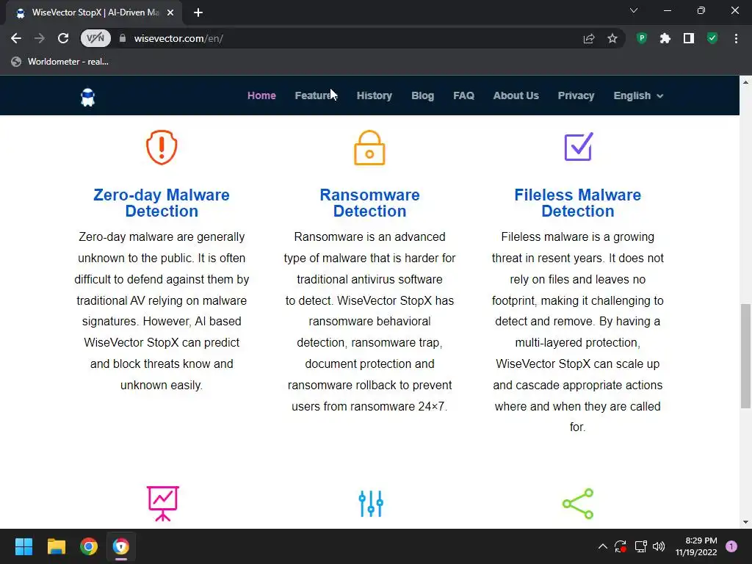Show hidden tray icons chevron

(x=603, y=546)
